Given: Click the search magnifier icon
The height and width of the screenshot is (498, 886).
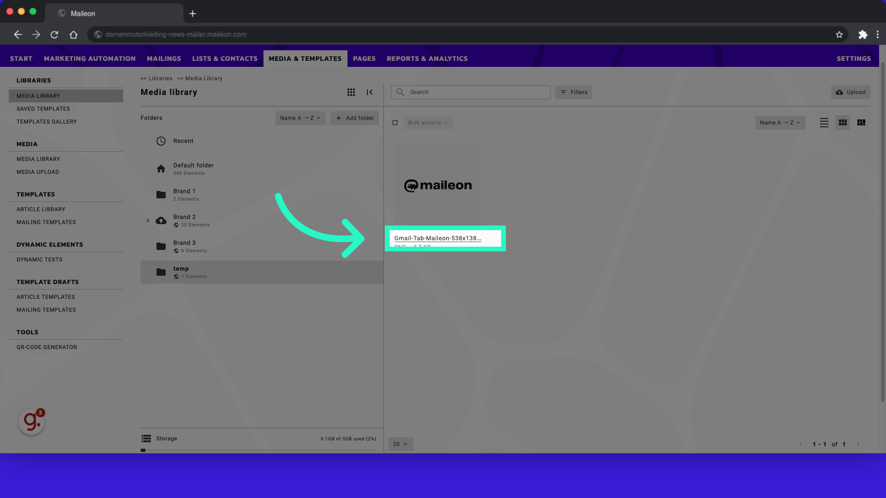Looking at the screenshot, I should coord(400,92).
